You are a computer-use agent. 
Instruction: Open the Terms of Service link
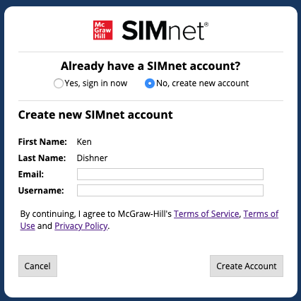(206, 214)
